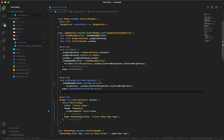Viewport: 224px width, 140px height.
Task: Click the Chrome (web-javascript) device selector
Action: (201, 138)
